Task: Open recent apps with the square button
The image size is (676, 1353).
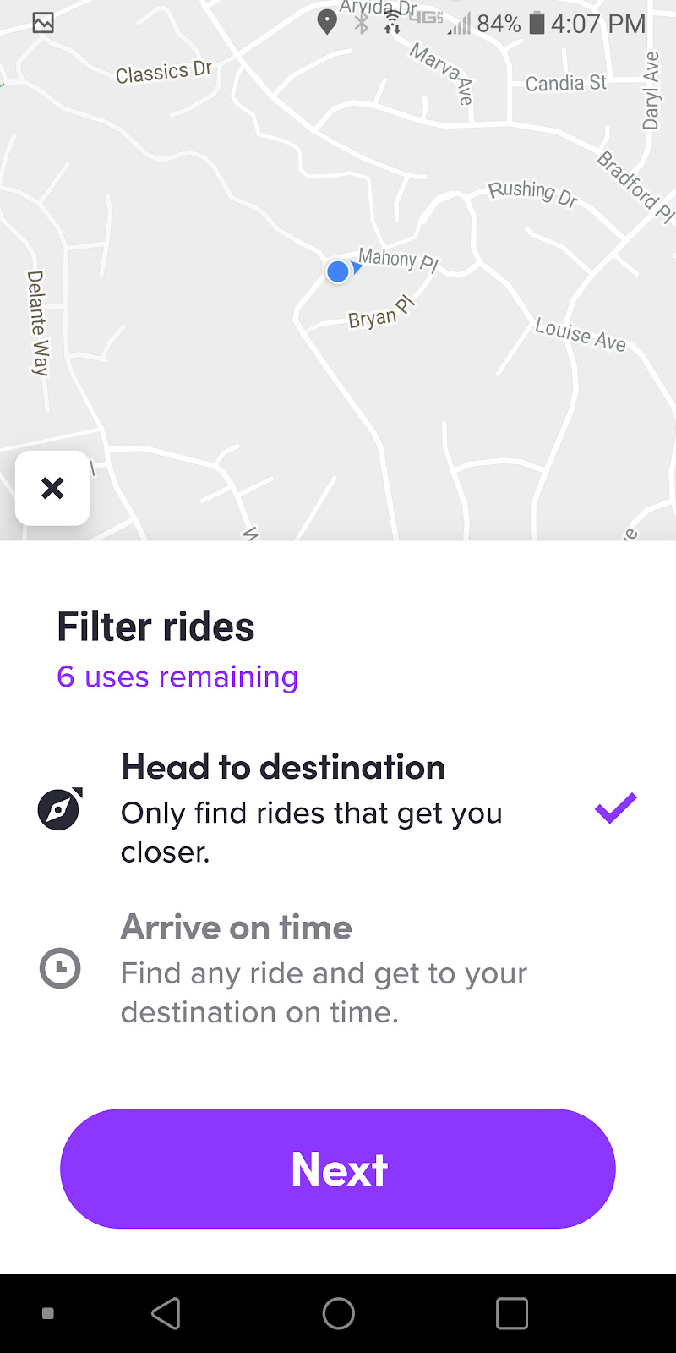Action: 511,1313
